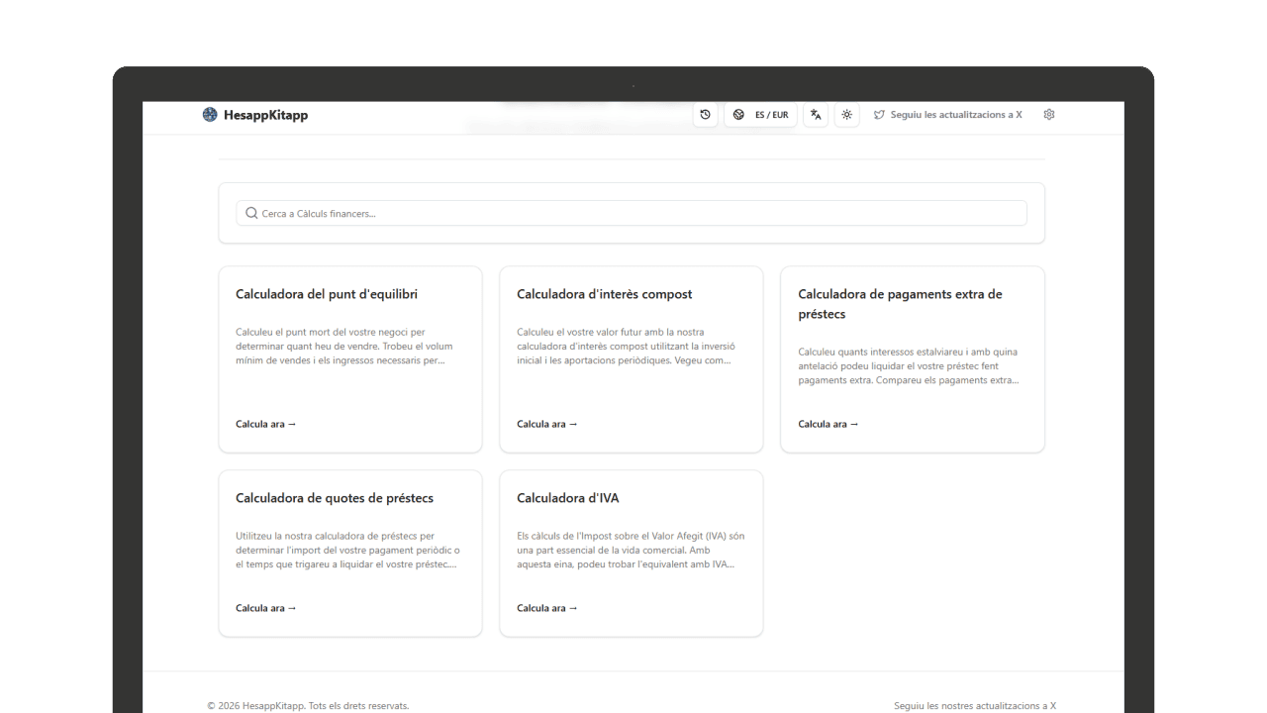The width and height of the screenshot is (1267, 713).
Task: Click Calcula ara under pagaments extra
Action: coord(828,424)
